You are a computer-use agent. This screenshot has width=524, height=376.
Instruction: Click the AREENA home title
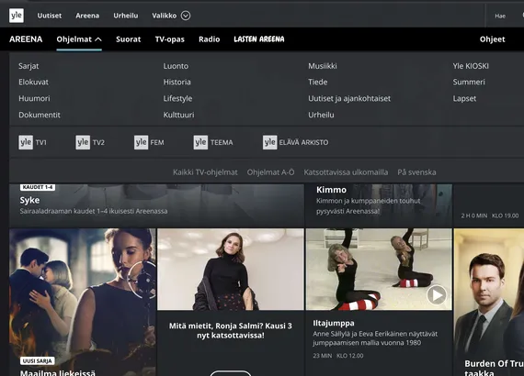[x=26, y=39]
